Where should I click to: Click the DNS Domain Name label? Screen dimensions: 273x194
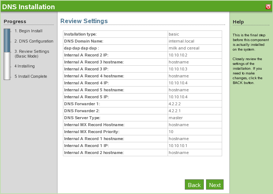point(83,41)
